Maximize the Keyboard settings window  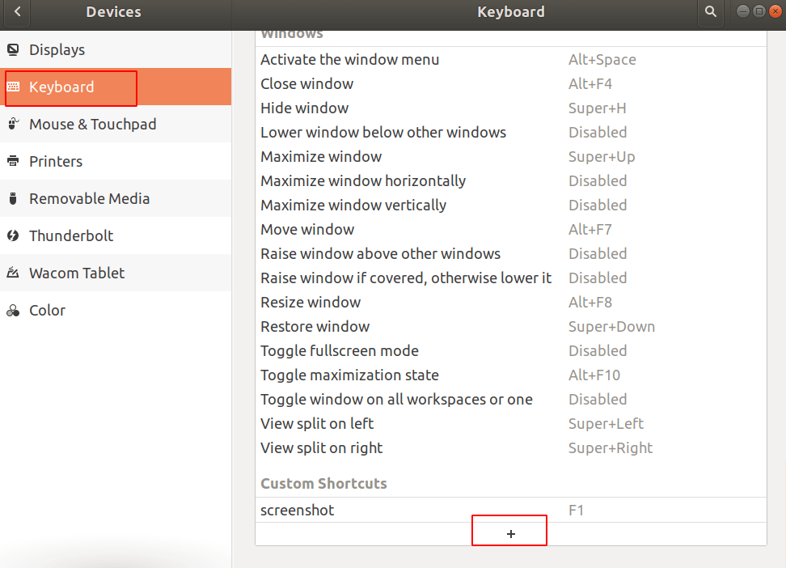pyautogui.click(x=759, y=11)
